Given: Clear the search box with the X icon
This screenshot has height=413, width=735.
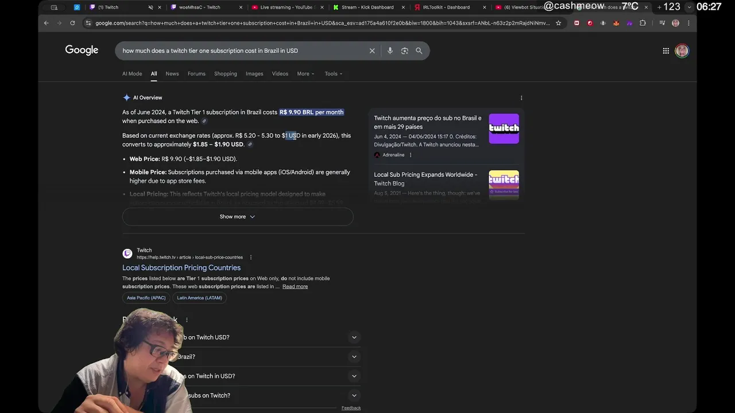Looking at the screenshot, I should click(372, 50).
